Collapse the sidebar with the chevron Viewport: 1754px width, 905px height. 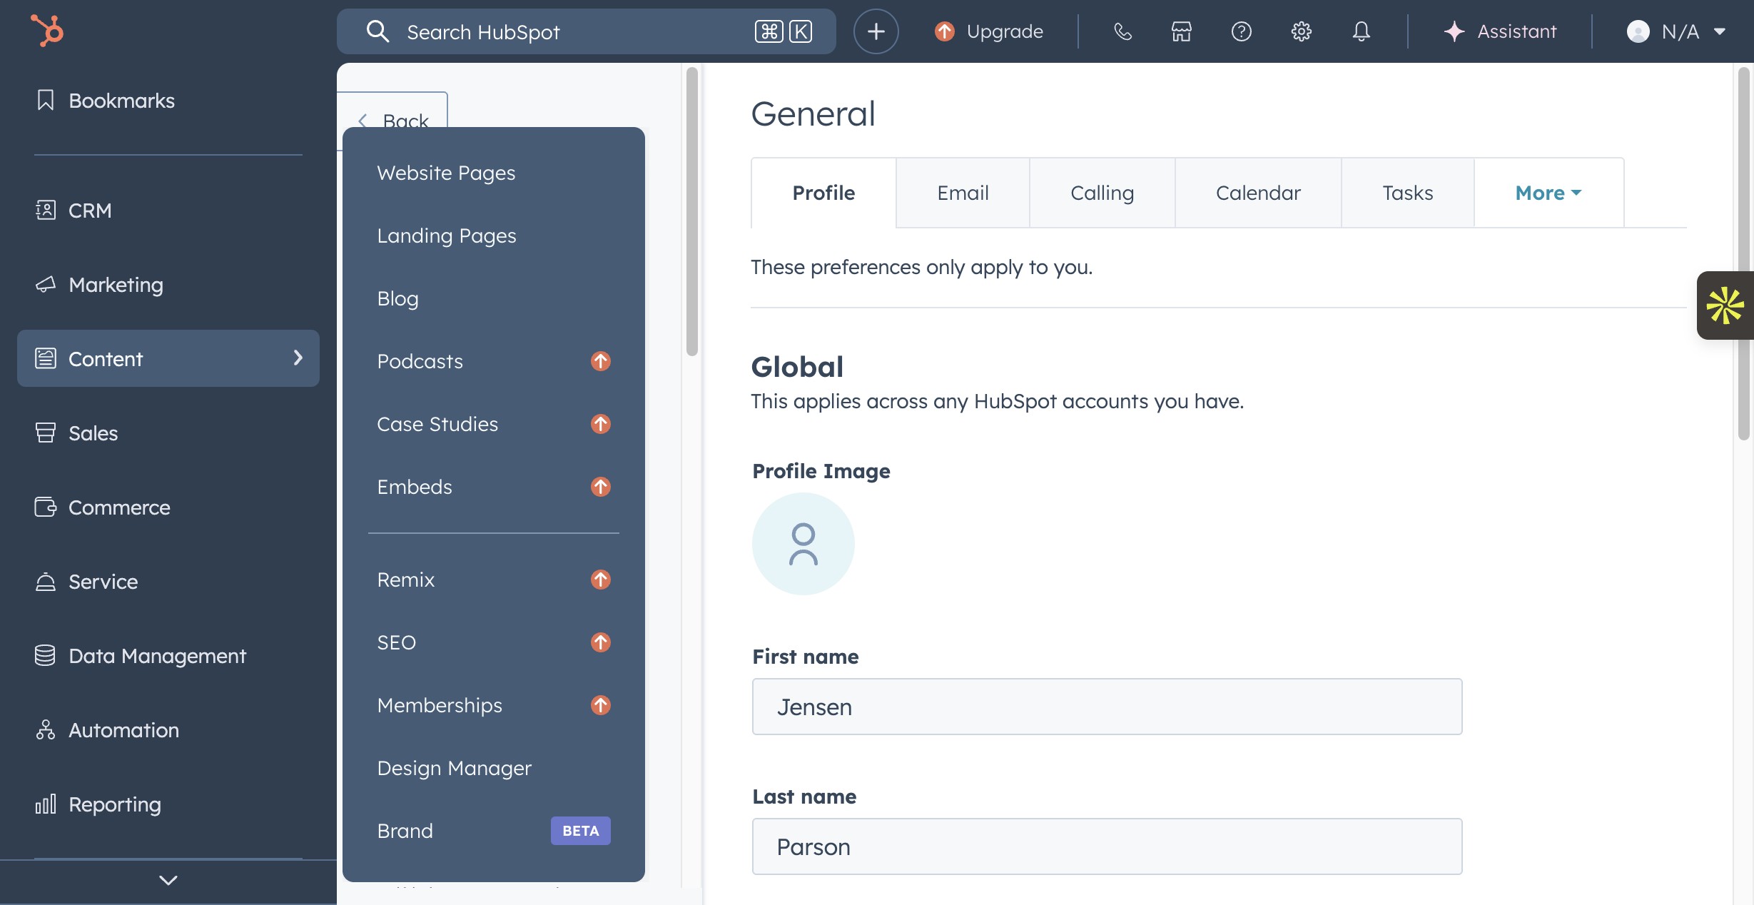(x=168, y=880)
